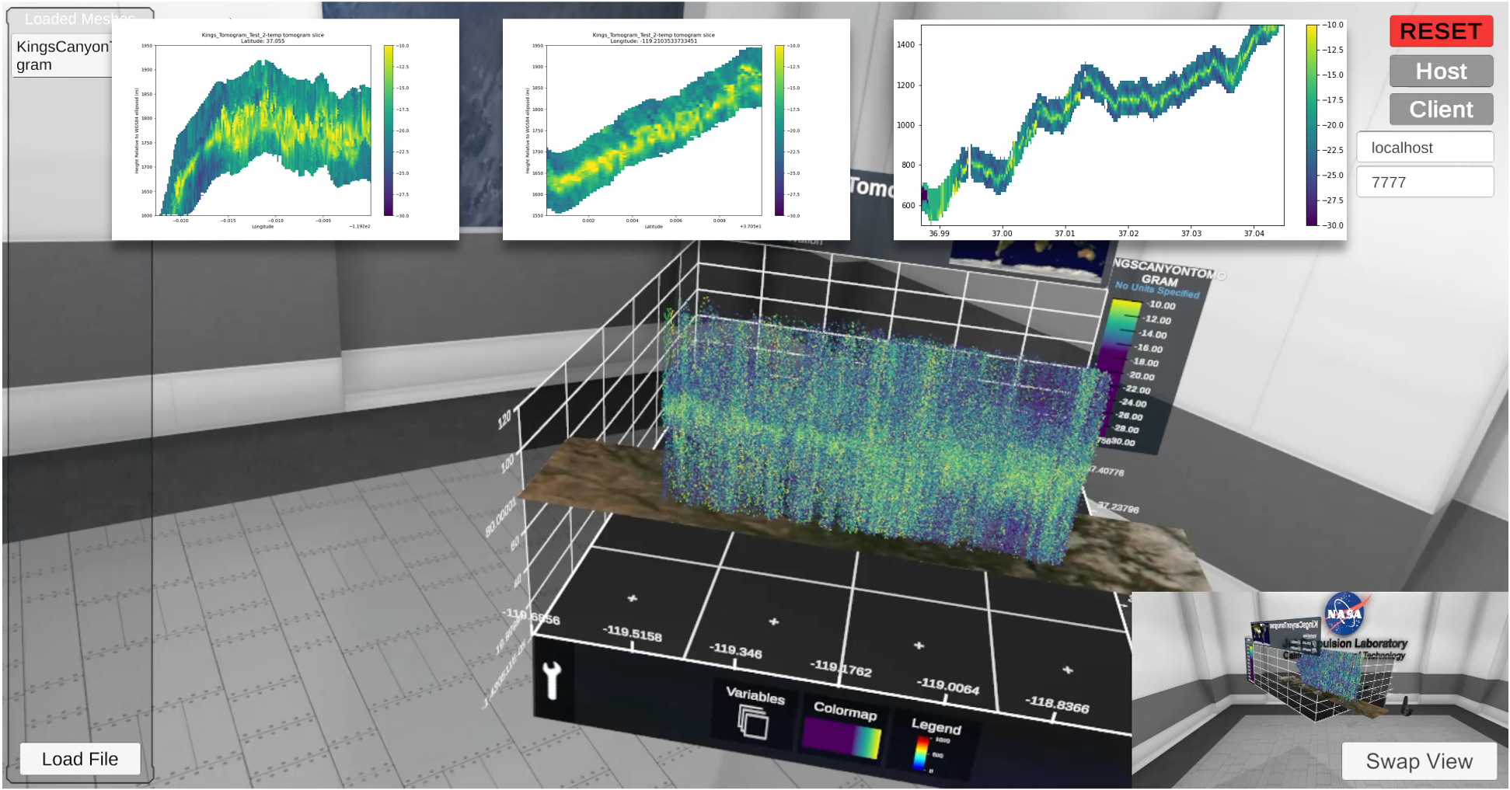Open settings with the wrench icon
The image size is (1510, 790).
coord(552,680)
